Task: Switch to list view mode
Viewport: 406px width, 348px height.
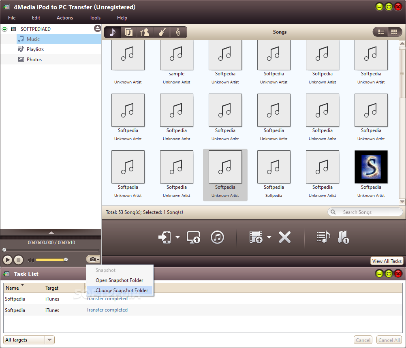Action: pos(381,32)
